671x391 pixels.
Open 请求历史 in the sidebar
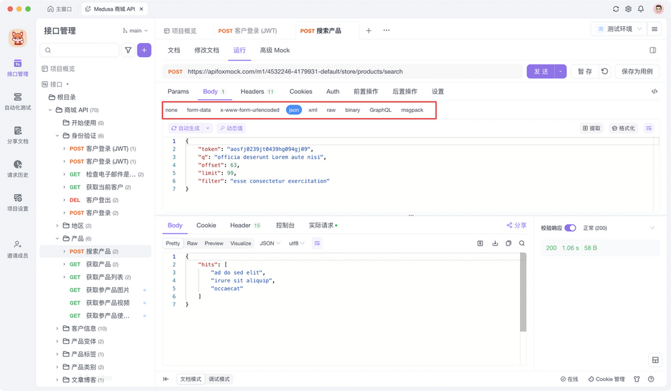pos(17,169)
